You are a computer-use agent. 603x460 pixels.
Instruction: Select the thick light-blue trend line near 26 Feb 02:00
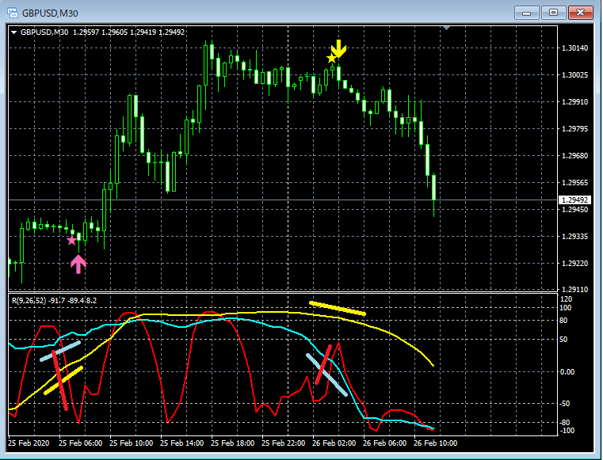click(x=327, y=374)
